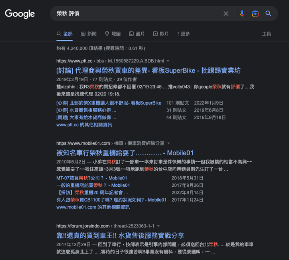Open the 工具 search tools
The image size is (289, 260).
click(267, 34)
